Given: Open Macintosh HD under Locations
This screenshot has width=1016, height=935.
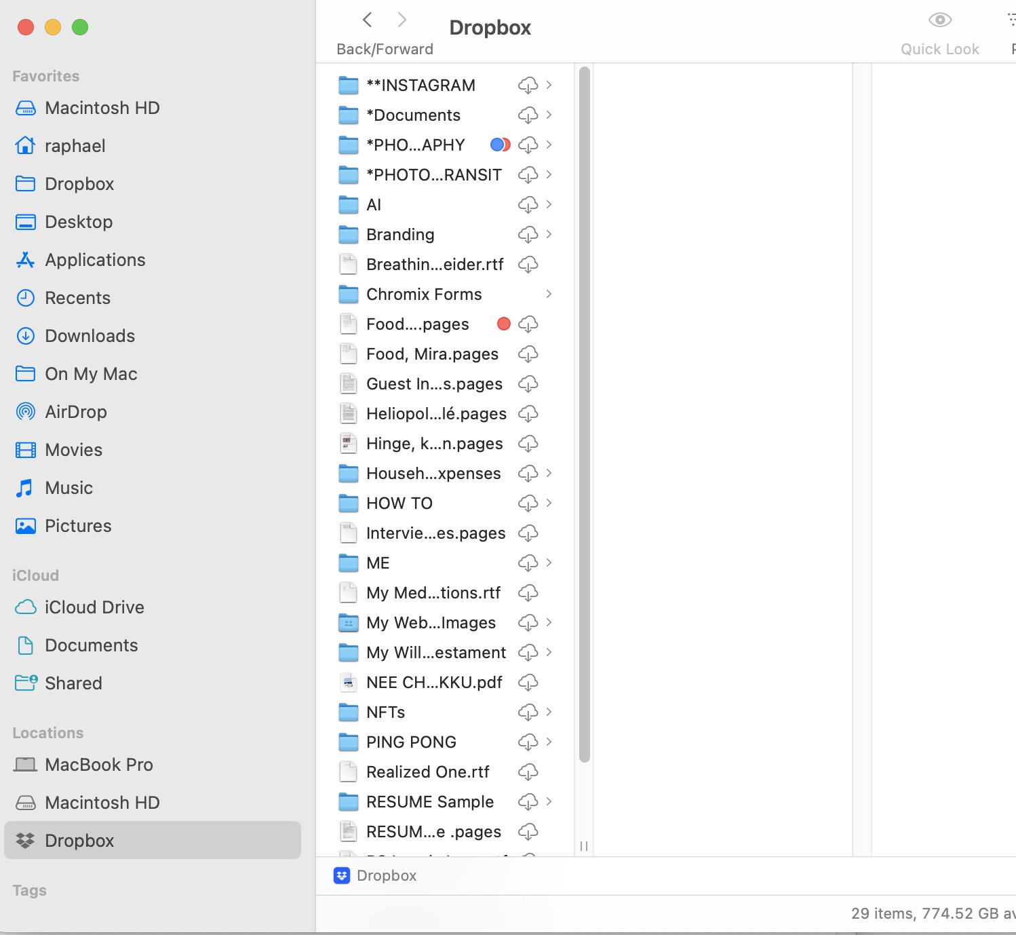Looking at the screenshot, I should coord(153,803).
